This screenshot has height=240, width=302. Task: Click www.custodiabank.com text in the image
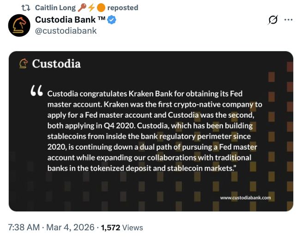point(245,198)
